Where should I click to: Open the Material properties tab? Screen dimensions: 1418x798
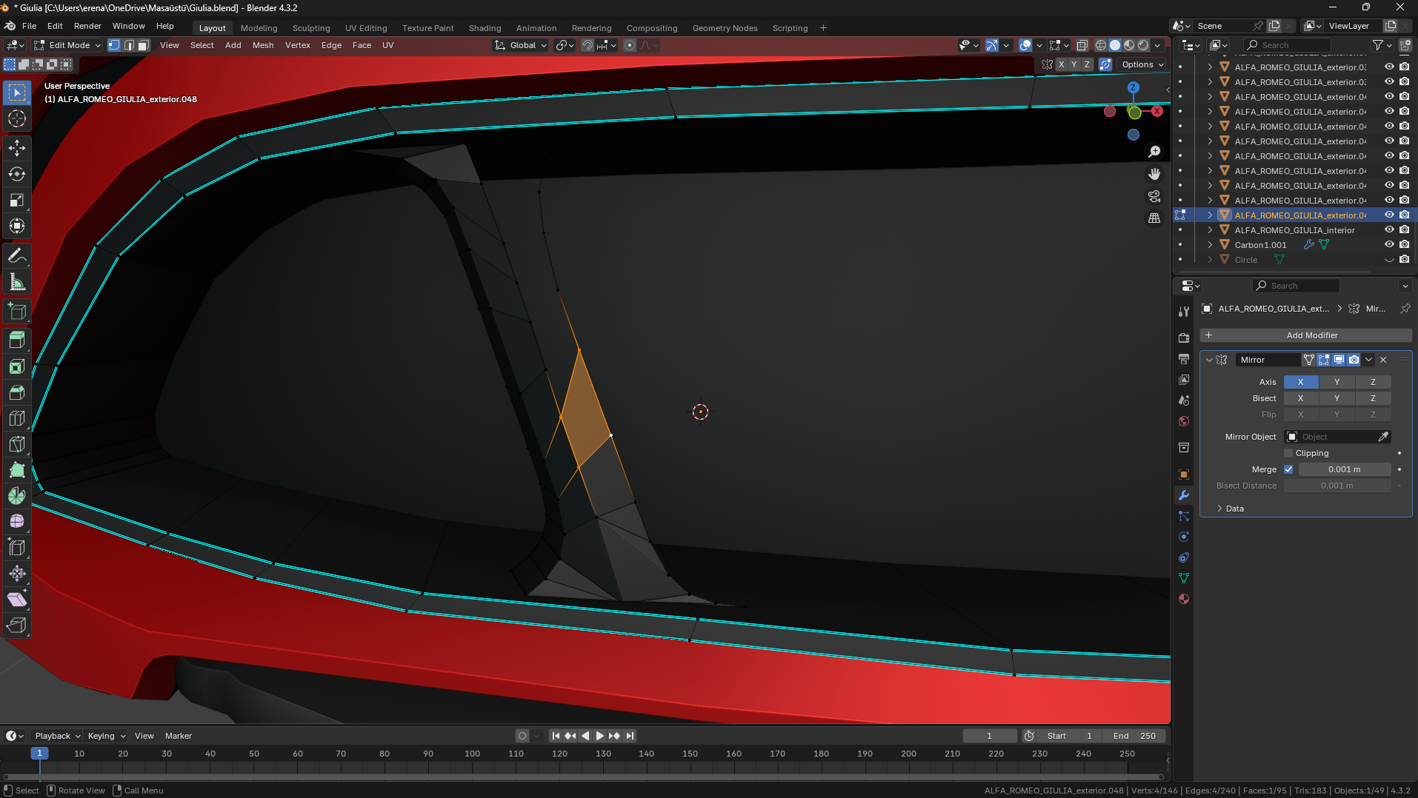(1184, 599)
